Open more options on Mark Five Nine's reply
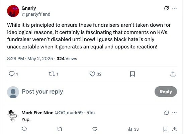Image resolution: width=184 pixels, height=134 pixels. pyautogui.click(x=174, y=113)
